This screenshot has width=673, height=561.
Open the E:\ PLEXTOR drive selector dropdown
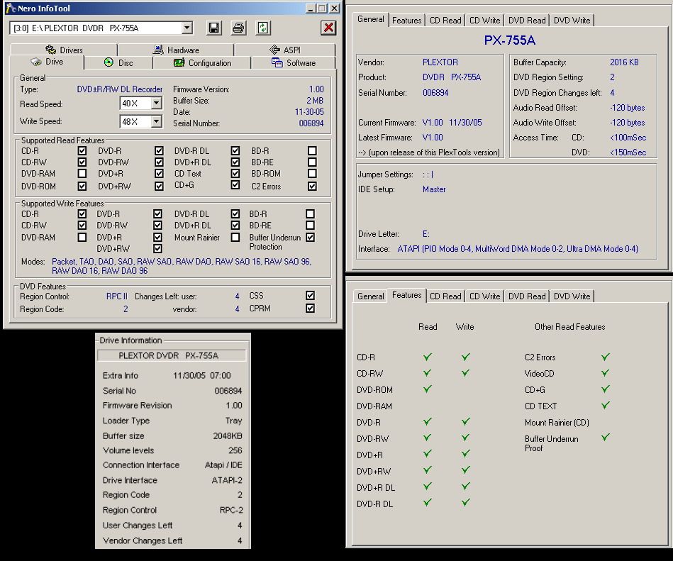pos(187,28)
